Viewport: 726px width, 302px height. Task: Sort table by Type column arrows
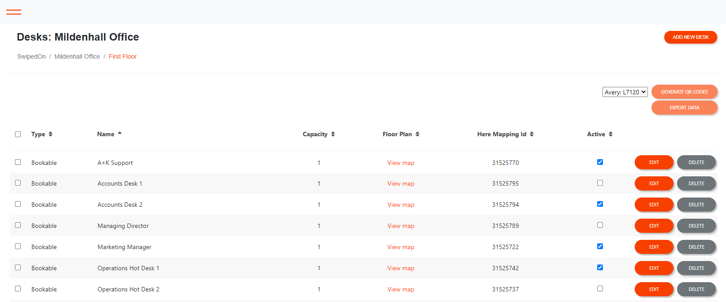(50, 134)
